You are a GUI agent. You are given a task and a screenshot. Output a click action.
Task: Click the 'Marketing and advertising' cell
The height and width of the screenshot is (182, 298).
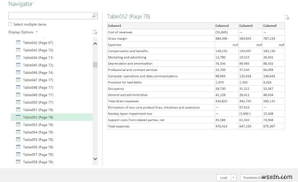point(161,57)
